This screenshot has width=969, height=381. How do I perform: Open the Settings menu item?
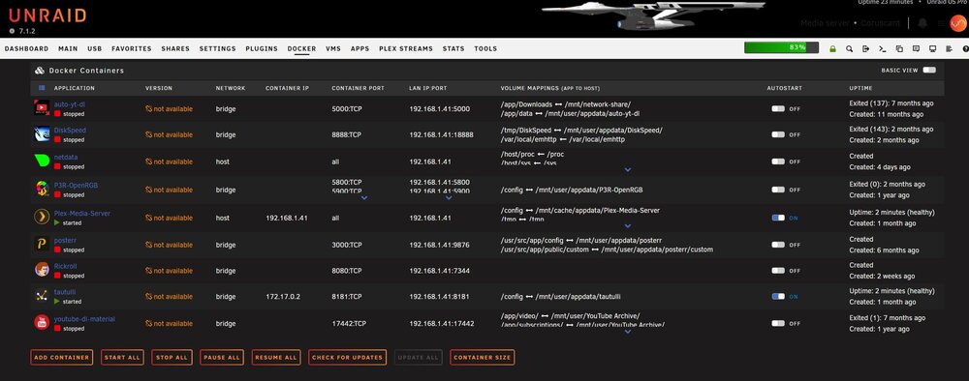point(217,48)
